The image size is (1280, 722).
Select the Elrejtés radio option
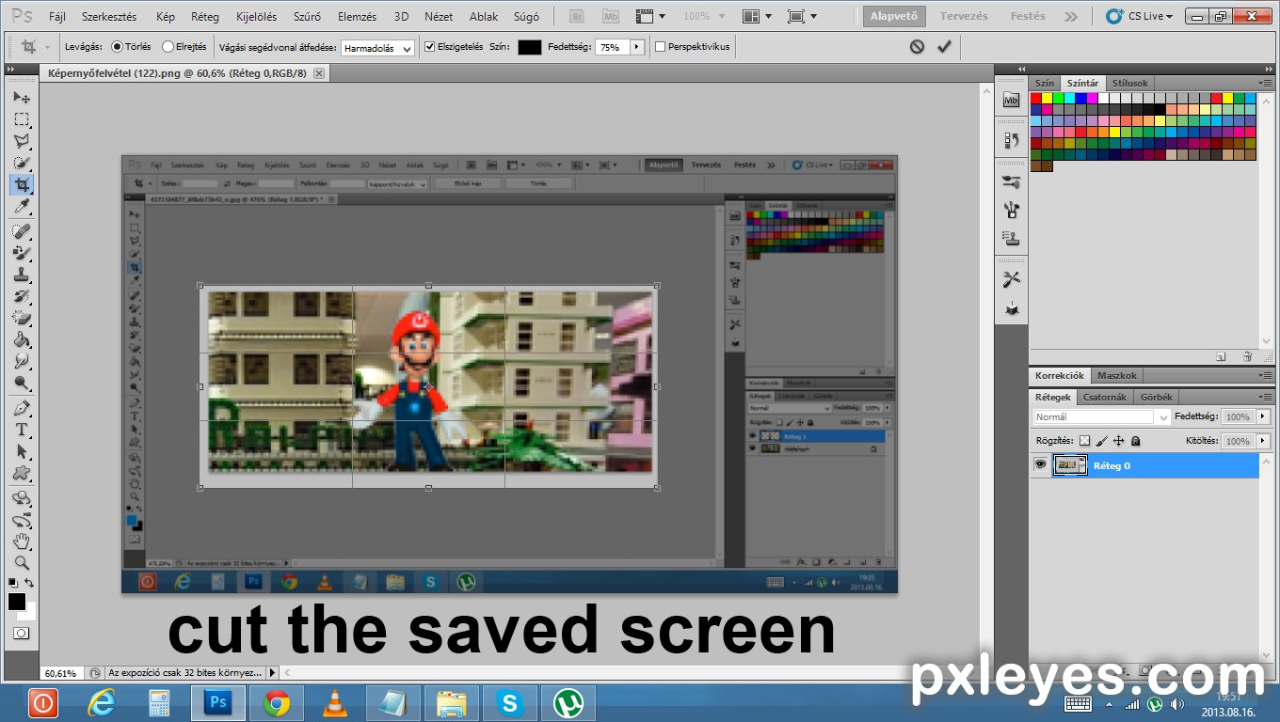[x=168, y=46]
